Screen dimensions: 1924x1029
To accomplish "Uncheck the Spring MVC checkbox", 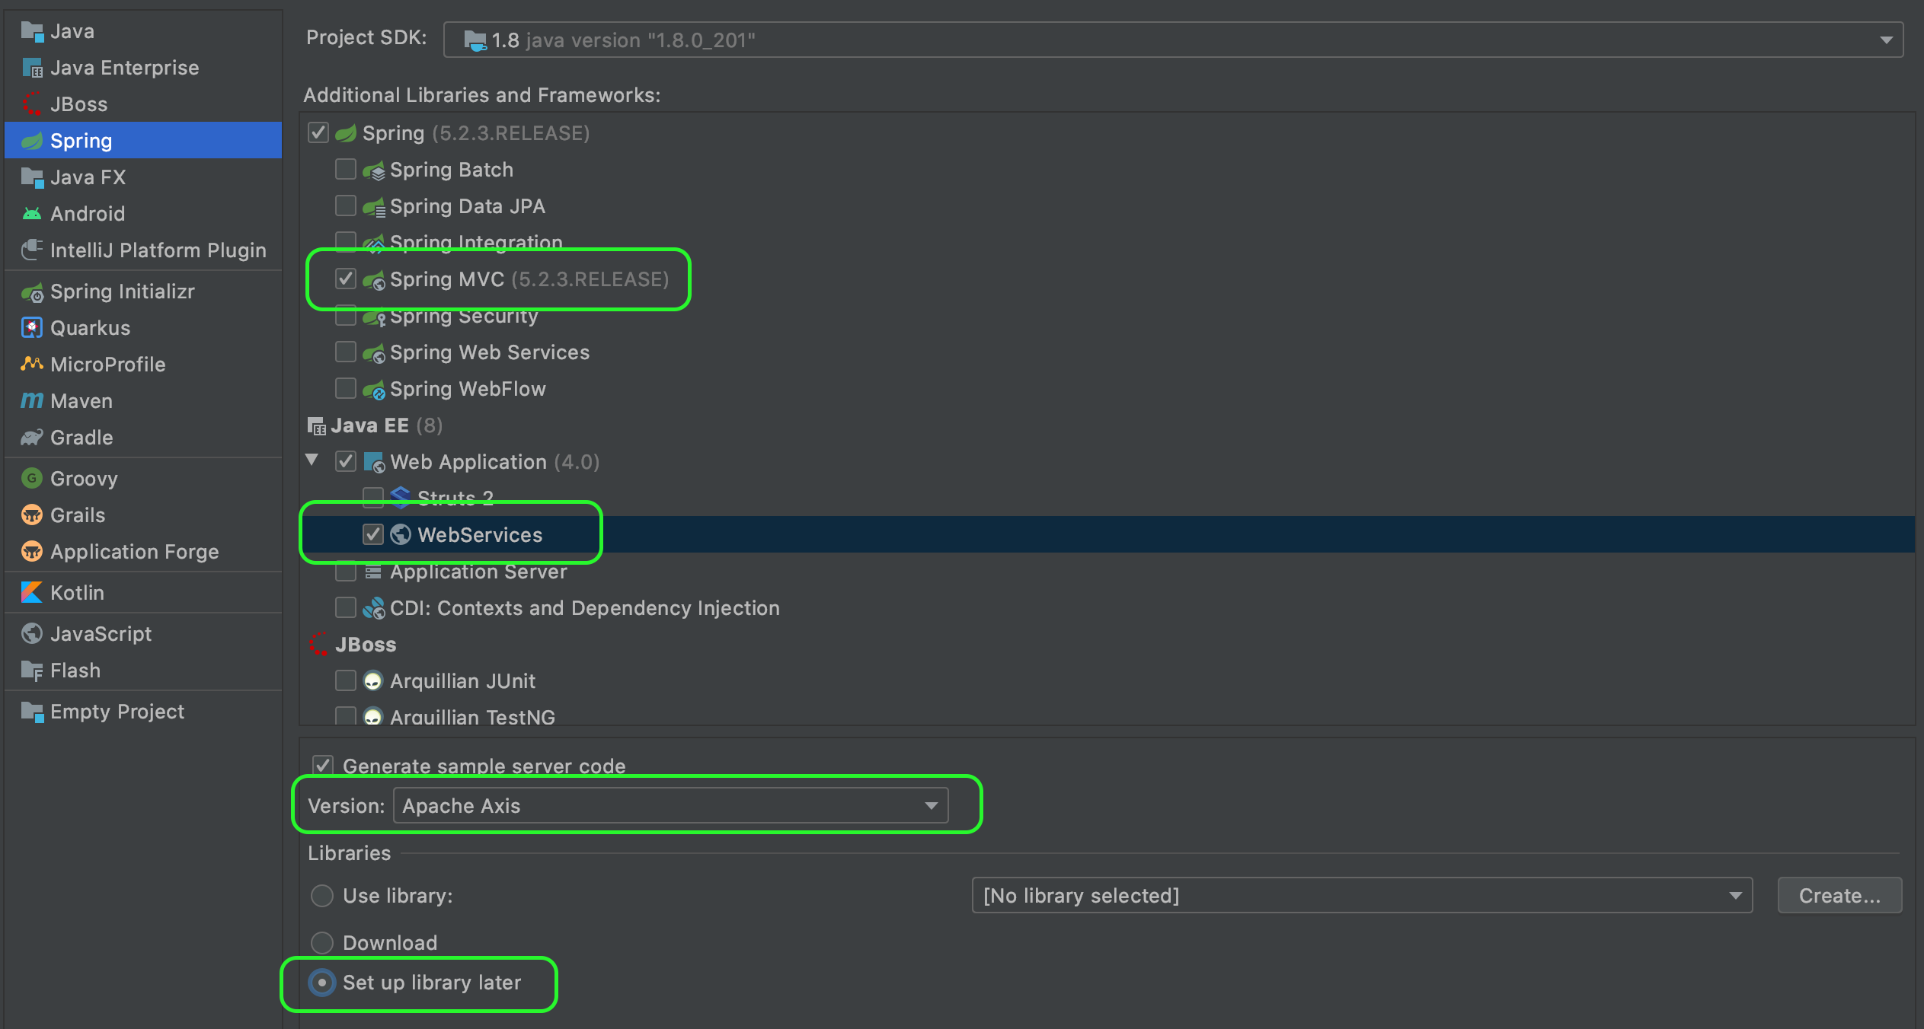I will (x=346, y=279).
